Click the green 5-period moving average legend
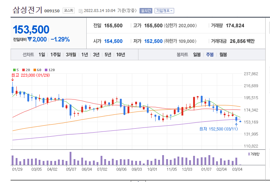The height and width of the screenshot is (182, 270). (16, 70)
